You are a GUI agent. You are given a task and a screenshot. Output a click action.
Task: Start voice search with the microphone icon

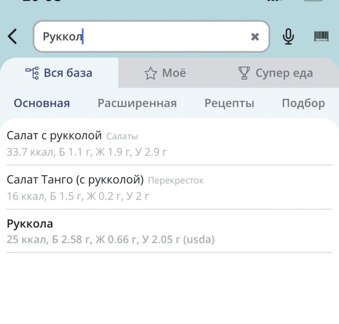(288, 36)
